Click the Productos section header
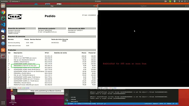The image size is (189, 106). point(52,50)
